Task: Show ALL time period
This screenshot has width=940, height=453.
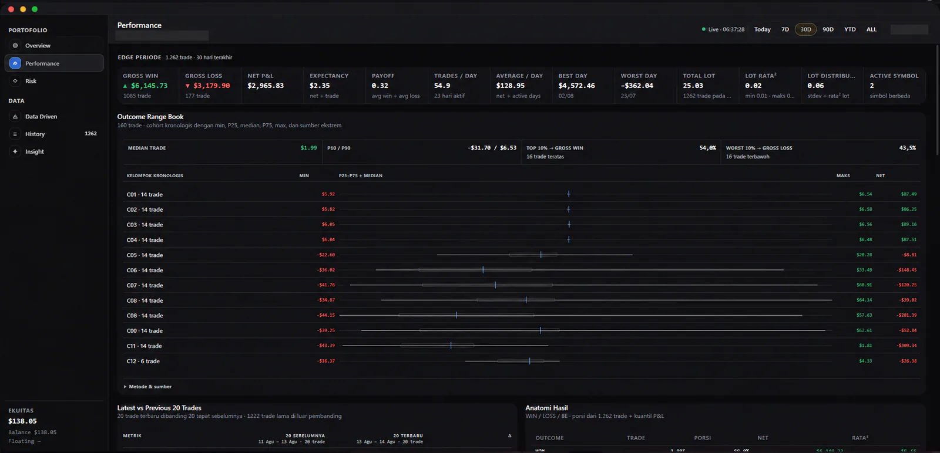Action: pos(871,29)
